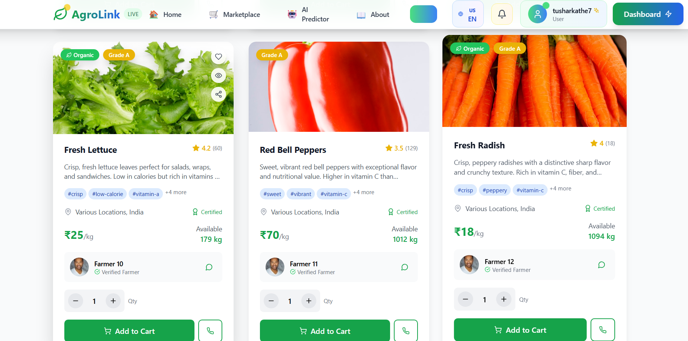Open the Dashboard button

(x=648, y=14)
